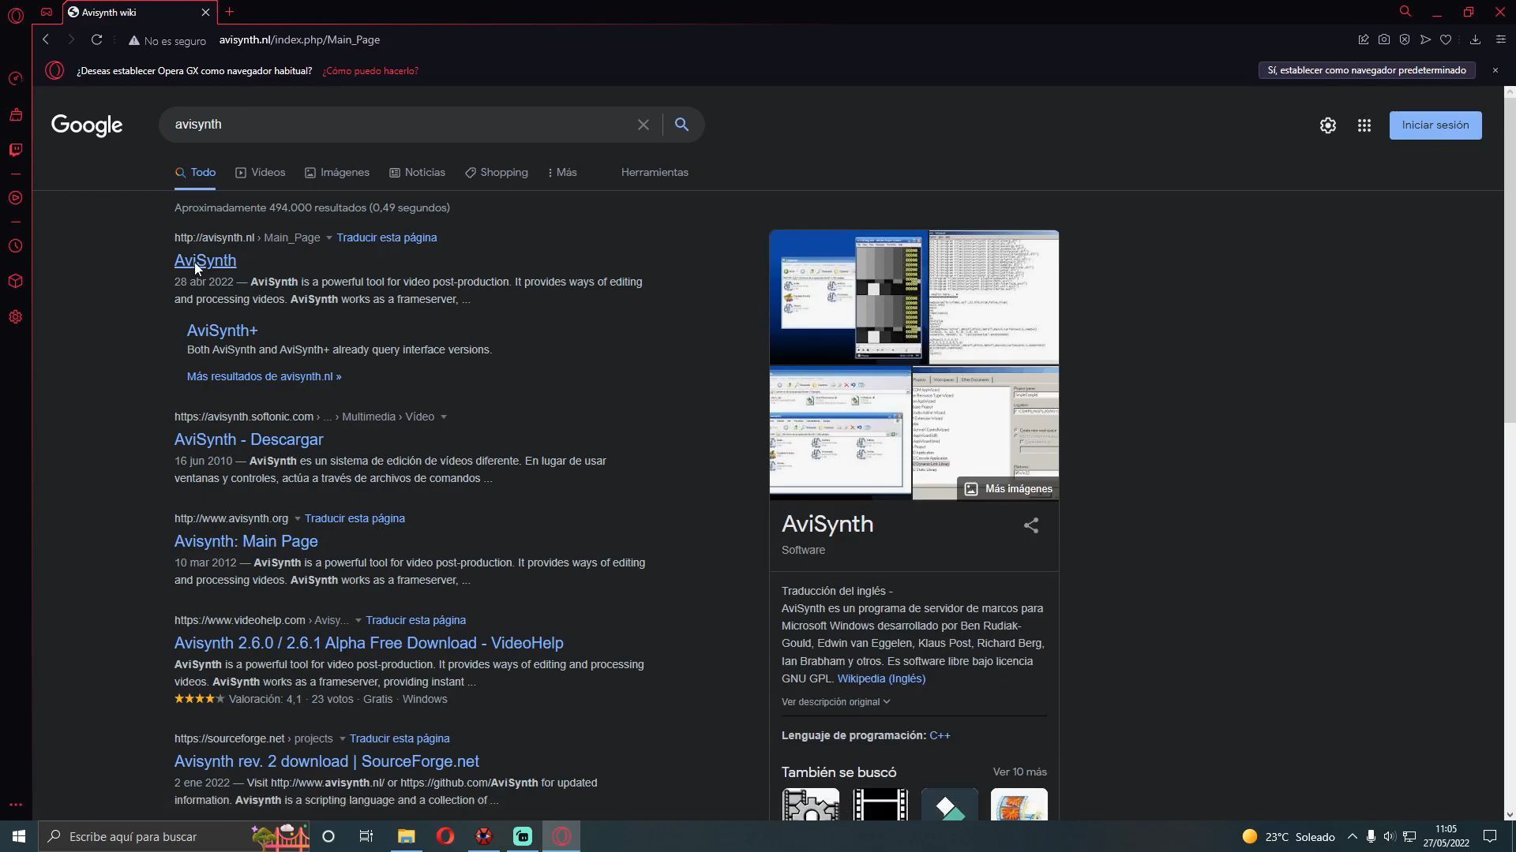
Task: Clear the Google search box text
Action: [644, 125]
